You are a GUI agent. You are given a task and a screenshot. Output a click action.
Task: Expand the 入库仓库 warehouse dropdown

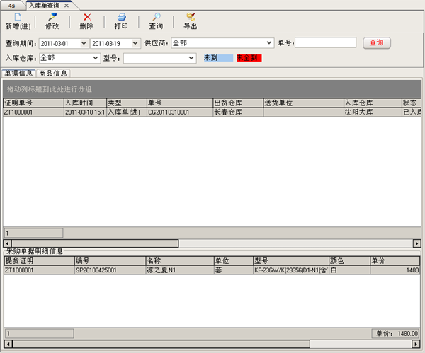point(96,58)
